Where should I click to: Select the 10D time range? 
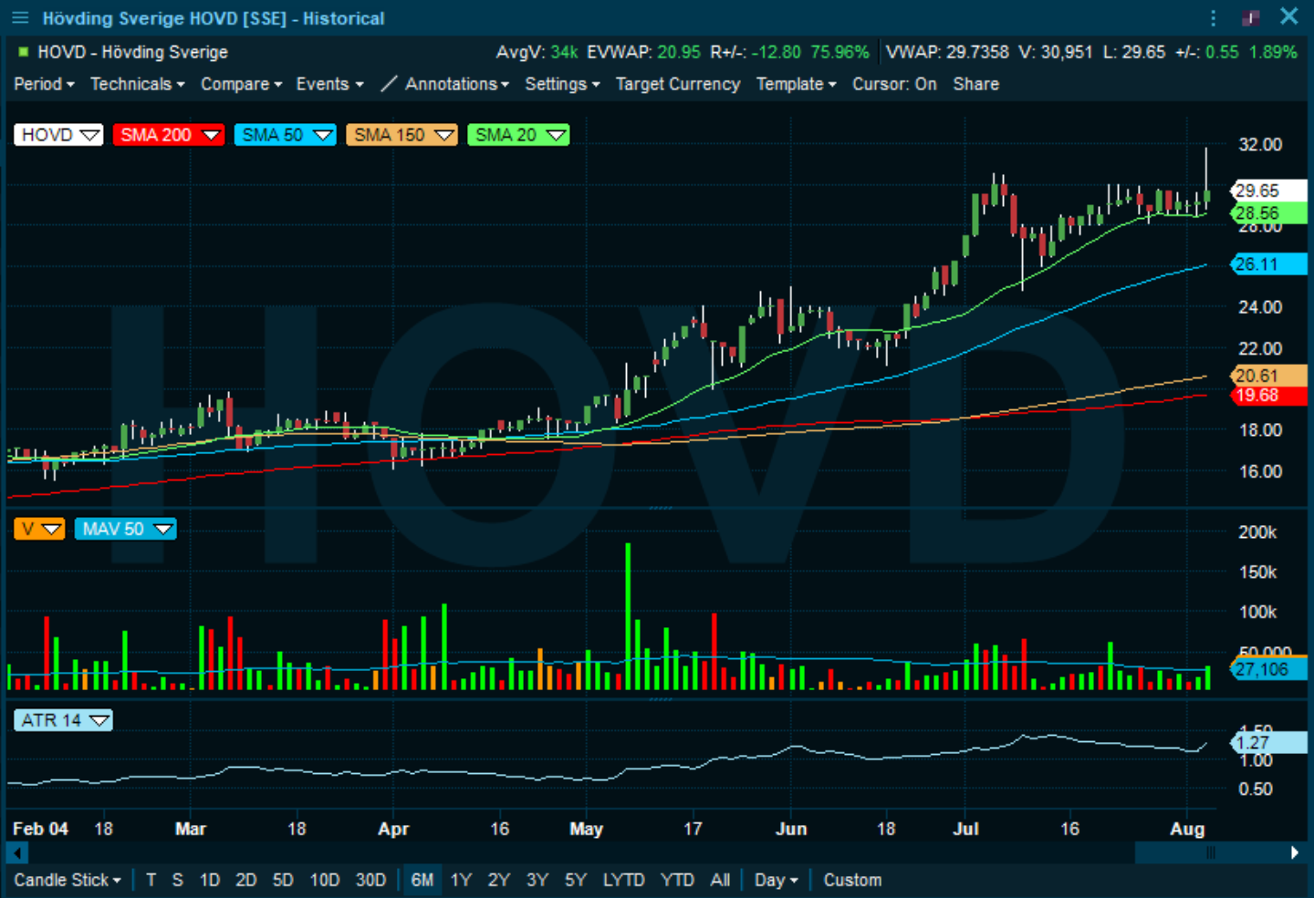point(325,880)
